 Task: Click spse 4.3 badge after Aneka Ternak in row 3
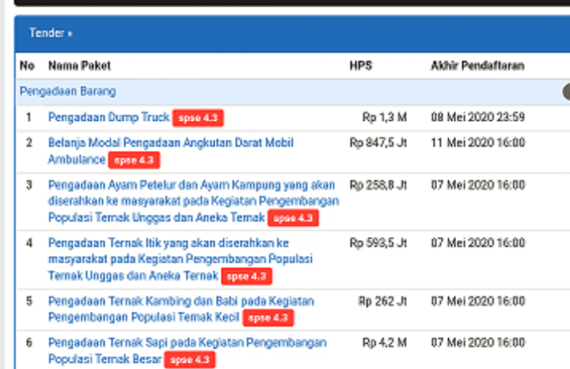(x=293, y=218)
